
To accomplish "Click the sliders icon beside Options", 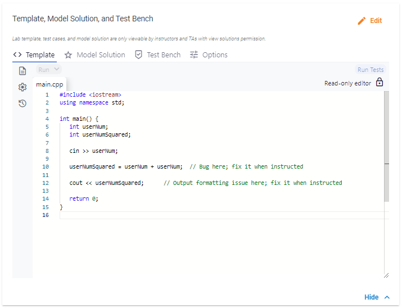I will click(x=194, y=55).
